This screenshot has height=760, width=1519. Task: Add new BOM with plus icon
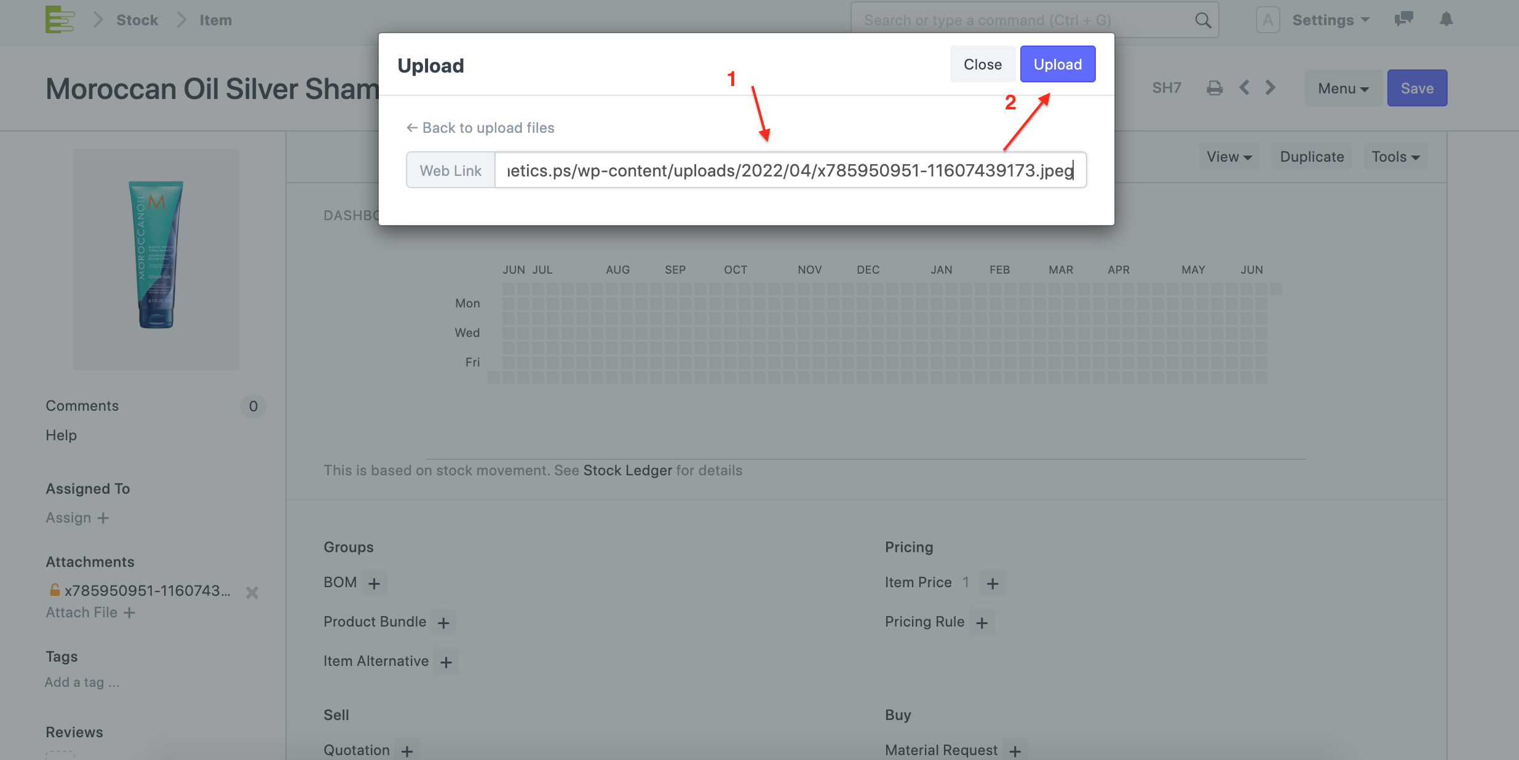(x=374, y=584)
